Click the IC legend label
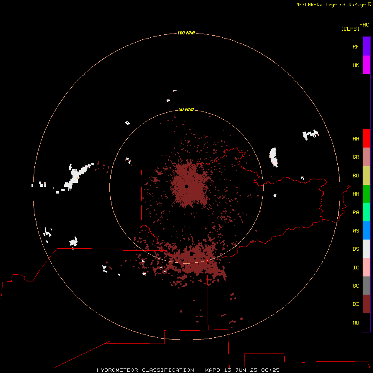The width and height of the screenshot is (373, 373). 356,267
